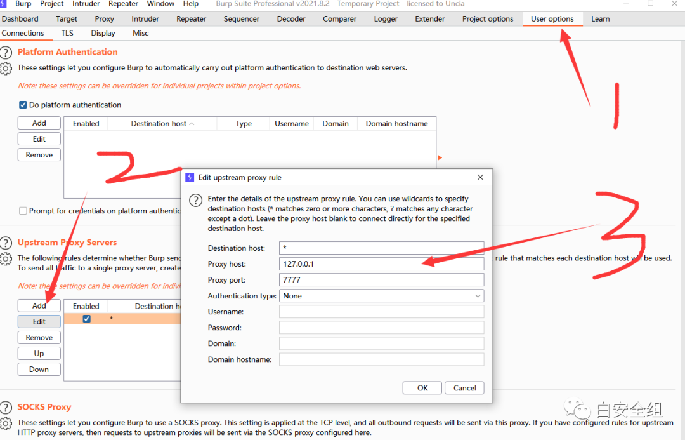Open the Window menu
This screenshot has height=440, width=685.
160,4
